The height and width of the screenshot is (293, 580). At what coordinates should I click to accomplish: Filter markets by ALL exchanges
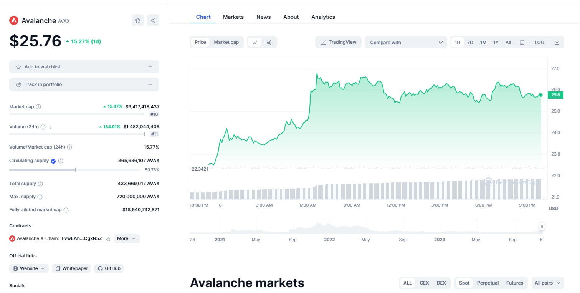[408, 283]
